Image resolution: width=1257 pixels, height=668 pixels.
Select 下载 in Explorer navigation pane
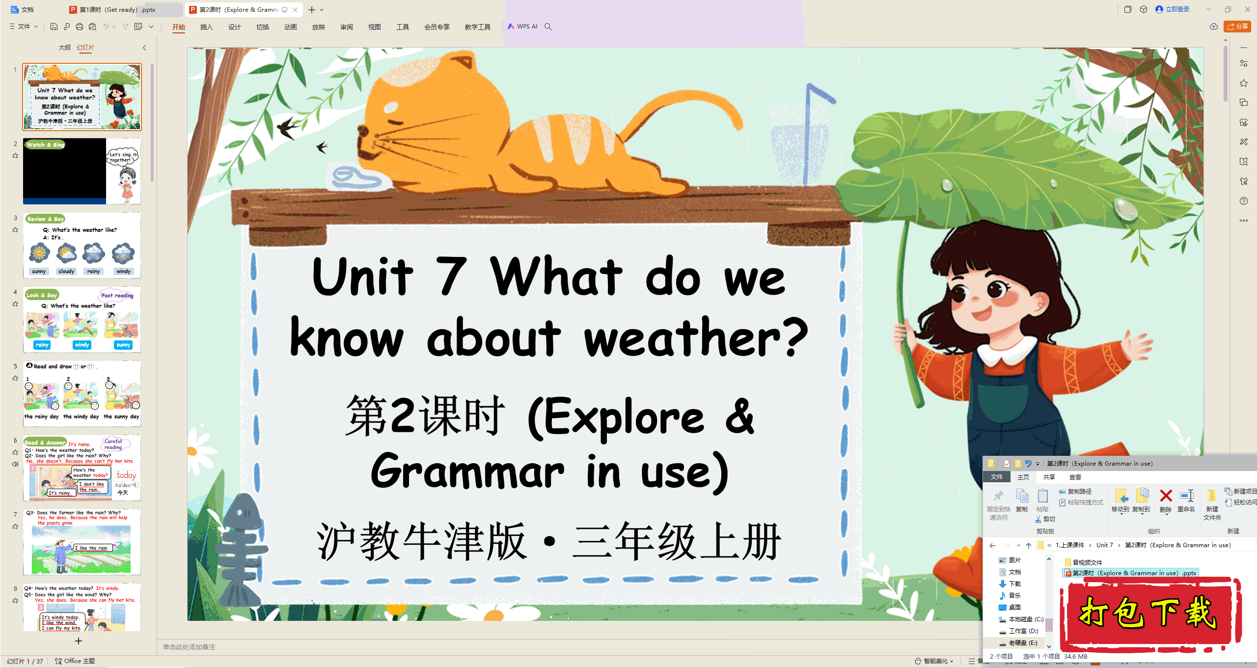click(x=1010, y=584)
